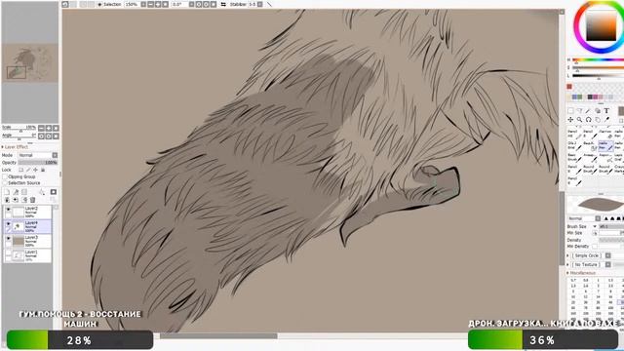624x351 pixels.
Task: Select the Move tool
Action: (570, 120)
